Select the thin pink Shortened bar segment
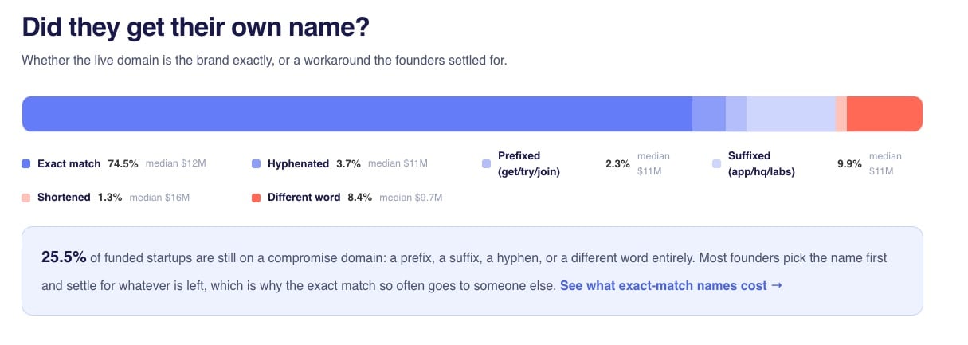This screenshot has width=968, height=345. 841,114
